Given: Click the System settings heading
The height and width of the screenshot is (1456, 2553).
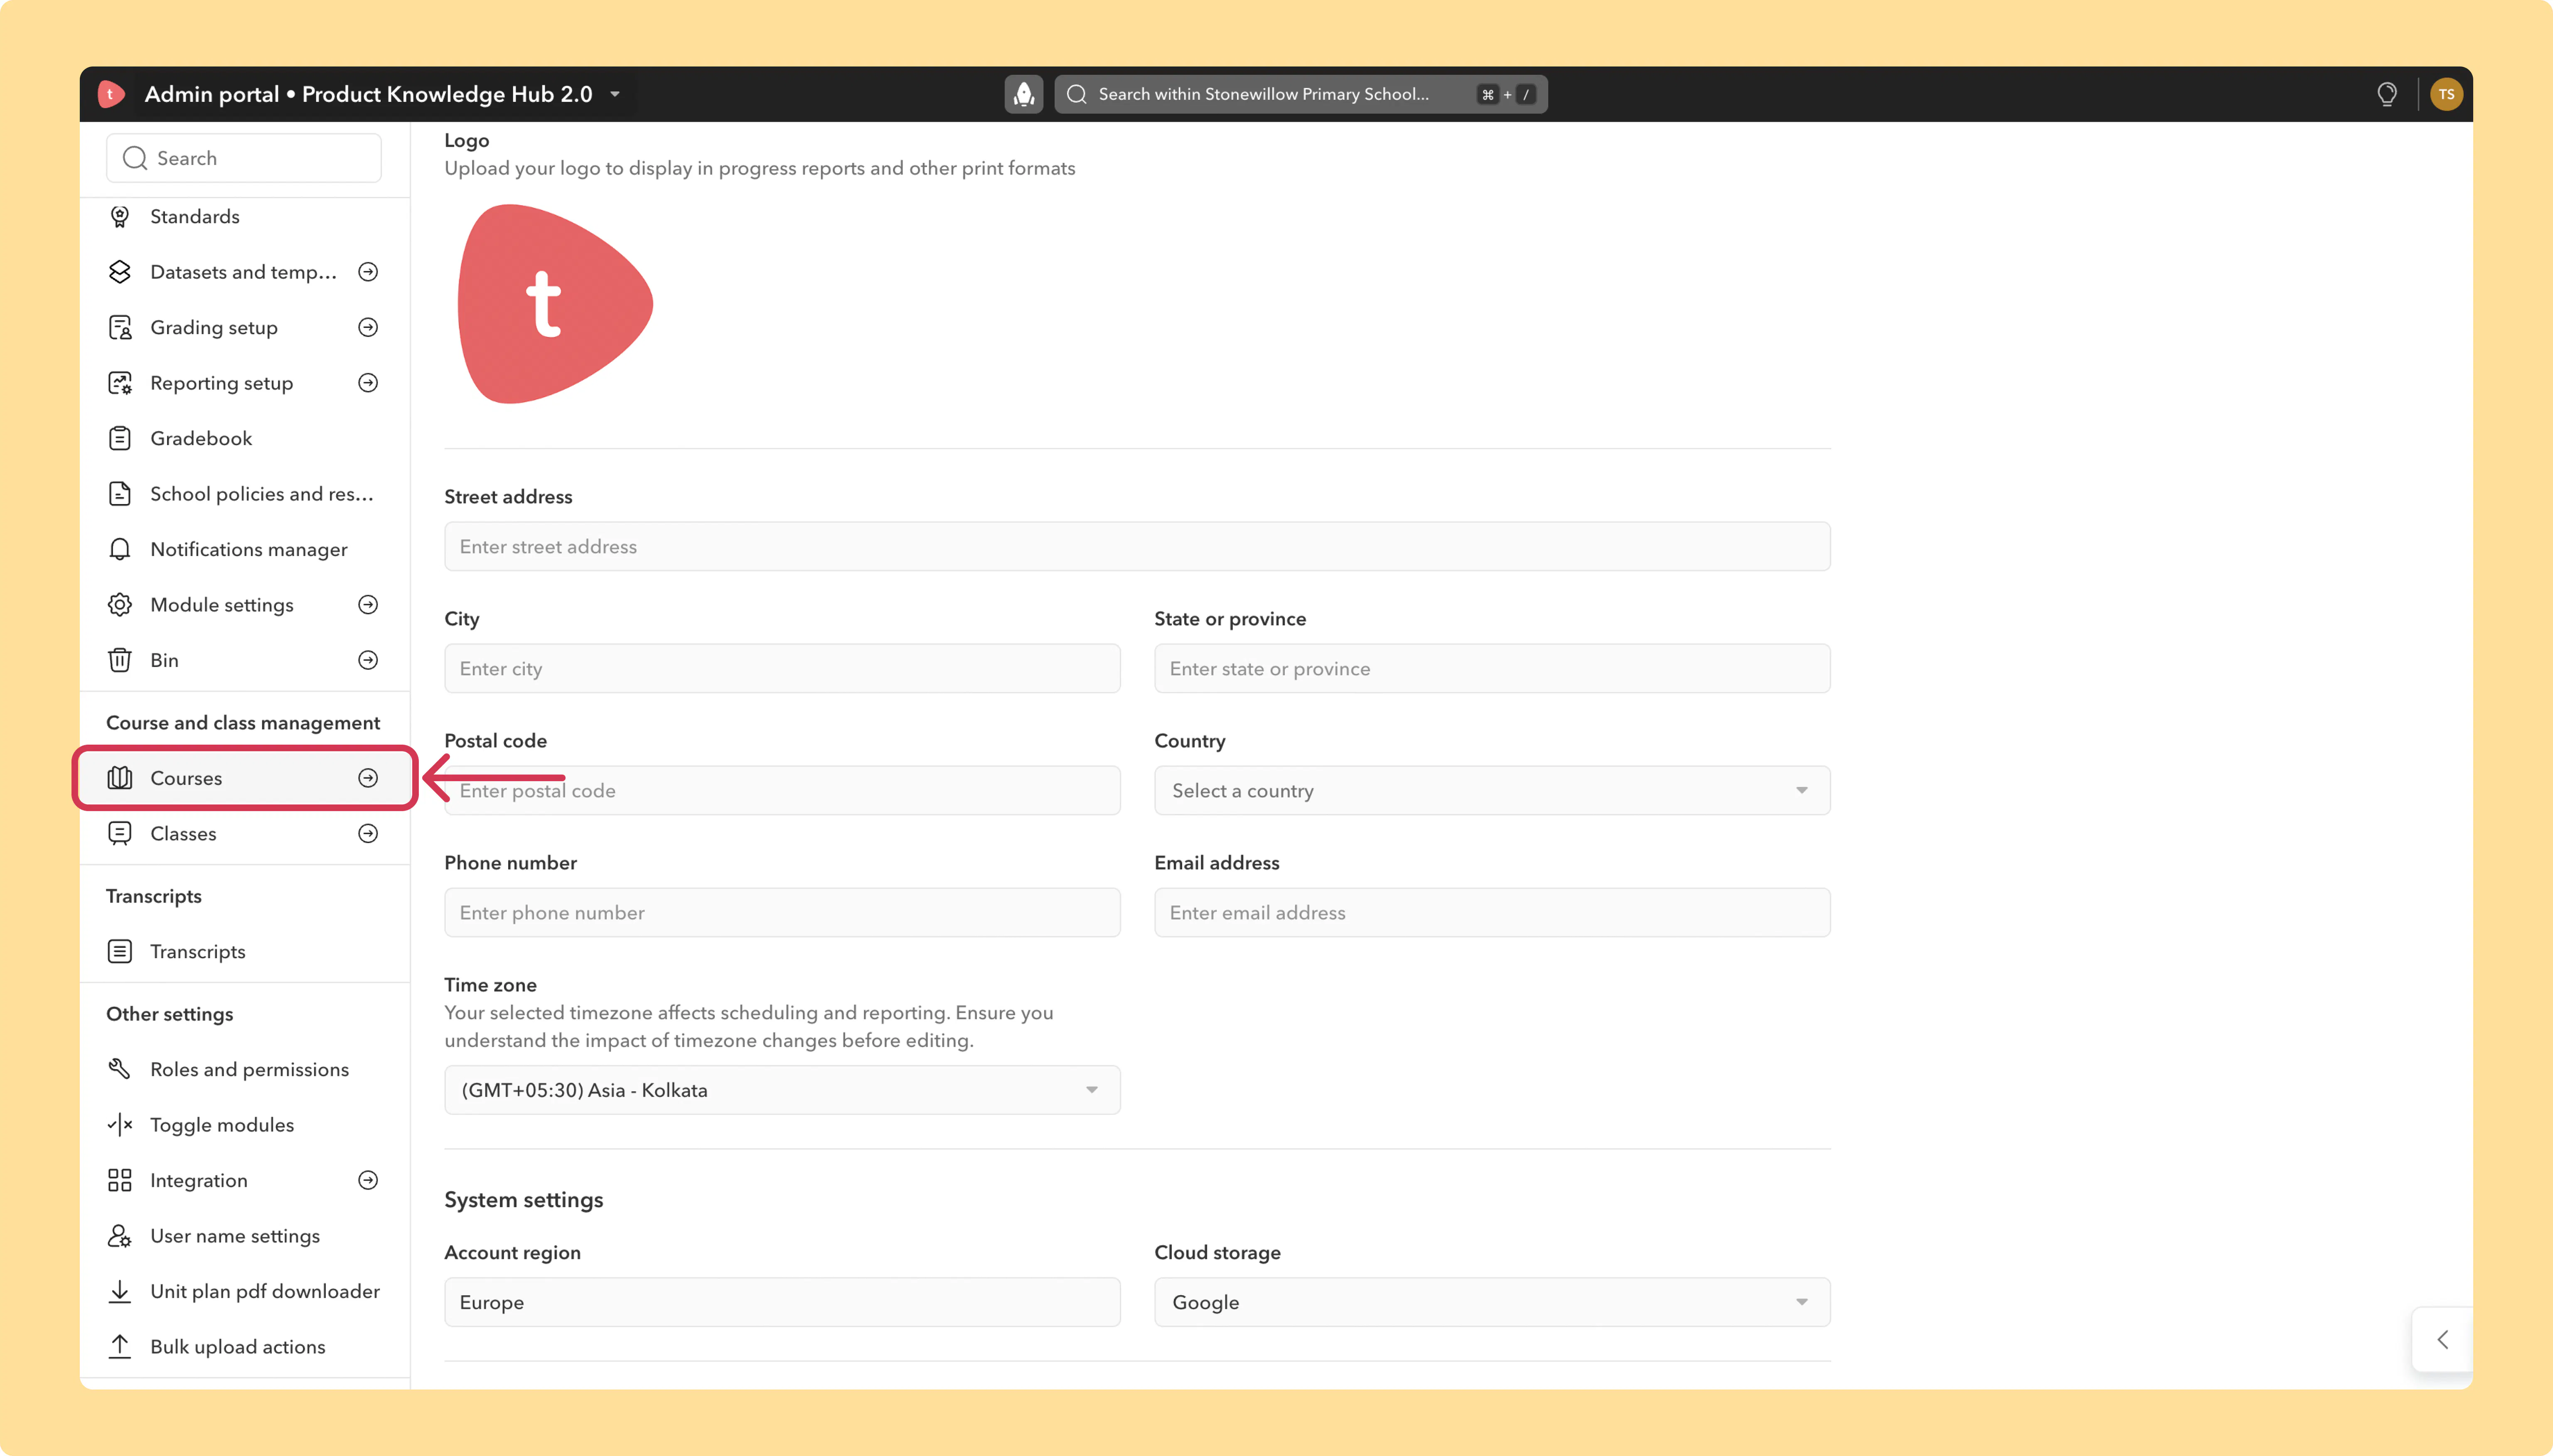Looking at the screenshot, I should pos(523,1200).
